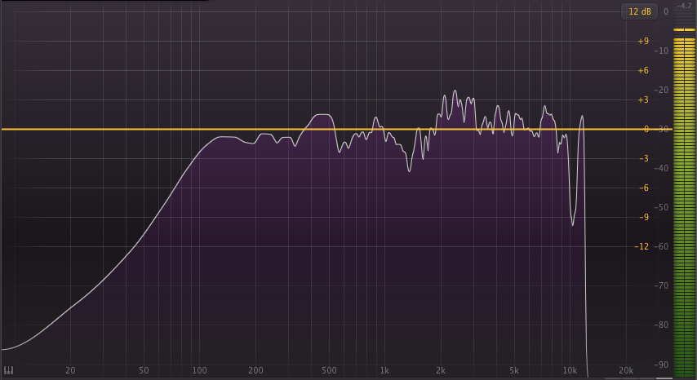Click the 5k frequency axis label
The height and width of the screenshot is (380, 697).
(514, 370)
